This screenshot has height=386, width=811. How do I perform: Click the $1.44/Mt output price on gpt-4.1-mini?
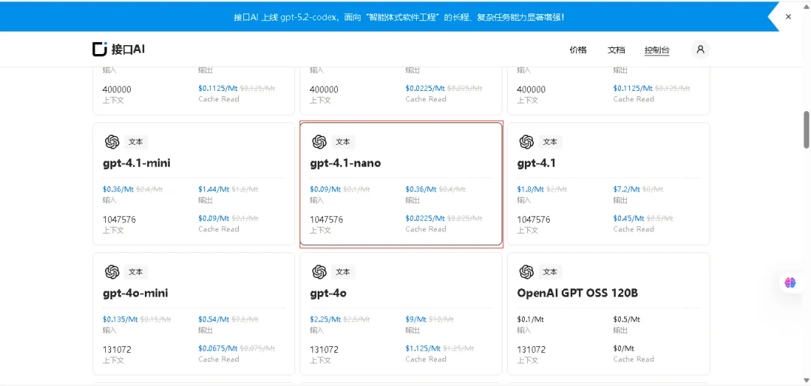pos(213,189)
